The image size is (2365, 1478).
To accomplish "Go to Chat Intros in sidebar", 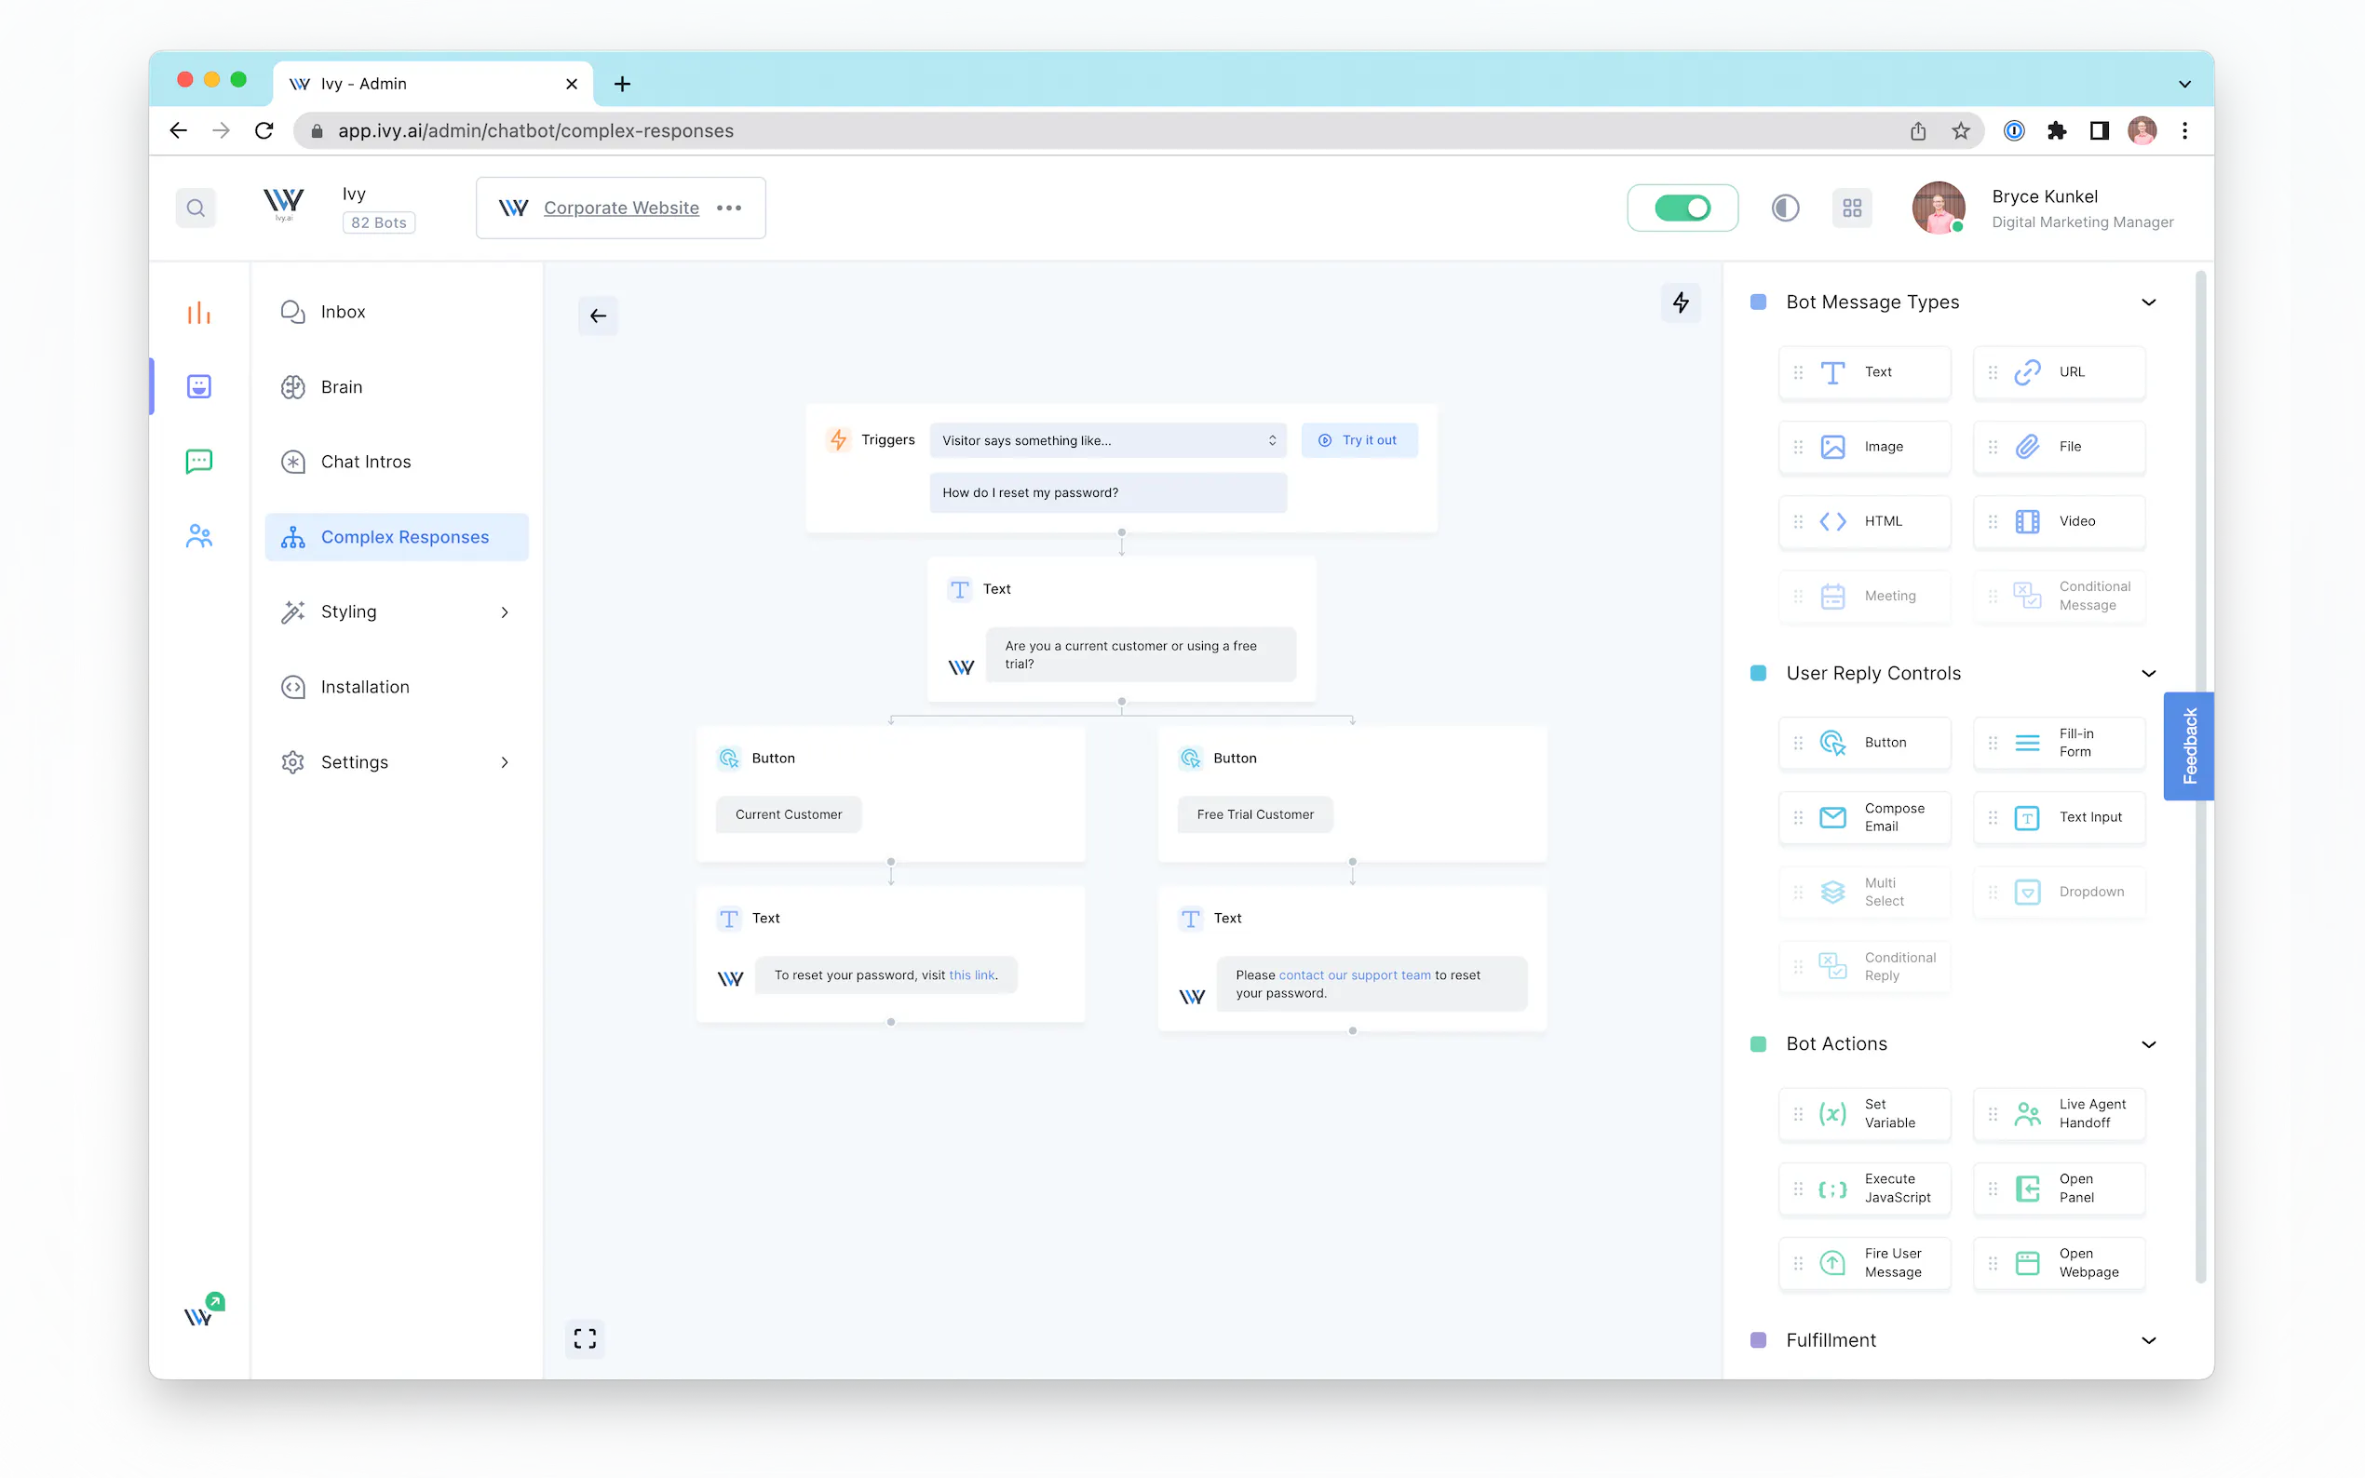I will point(365,462).
